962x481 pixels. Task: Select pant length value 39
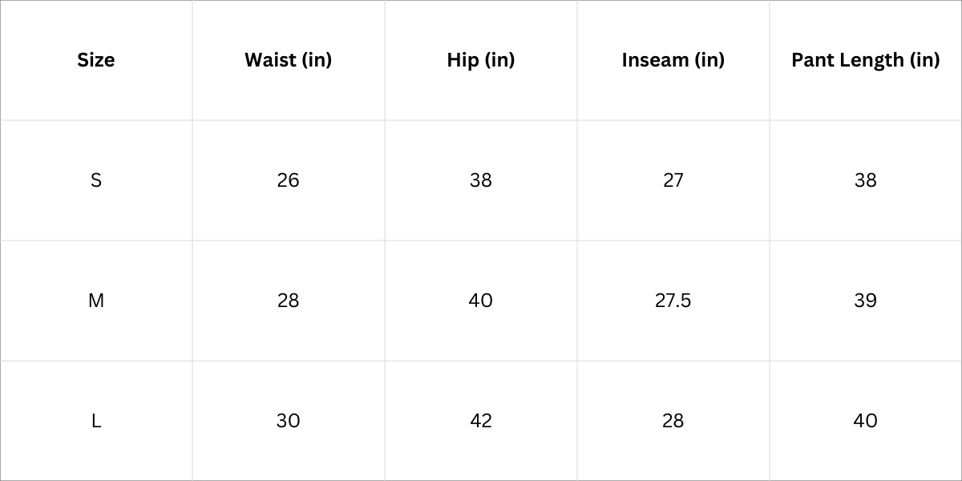(865, 301)
